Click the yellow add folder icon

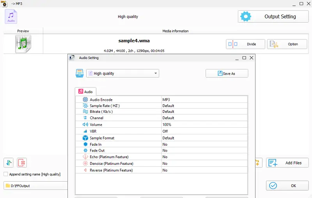click(x=257, y=163)
